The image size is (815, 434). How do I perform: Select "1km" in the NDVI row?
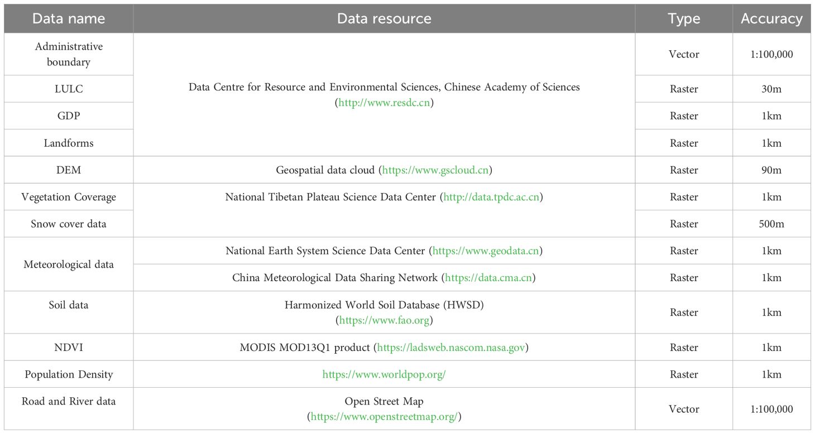[x=771, y=348]
